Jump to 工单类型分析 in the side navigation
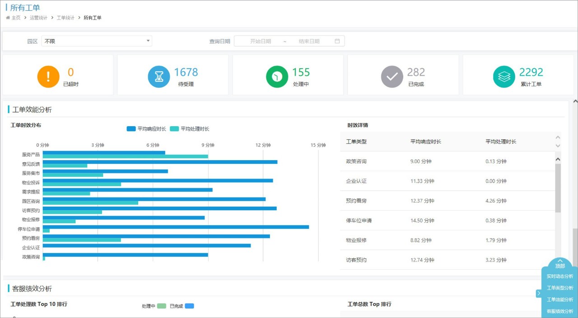 560,288
